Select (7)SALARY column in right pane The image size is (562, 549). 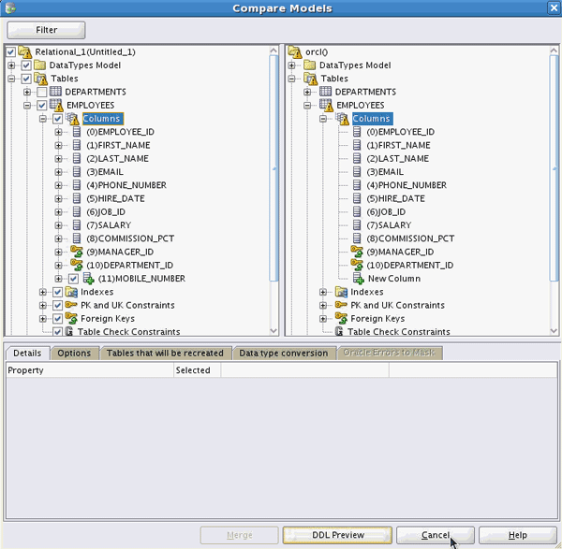tap(389, 225)
